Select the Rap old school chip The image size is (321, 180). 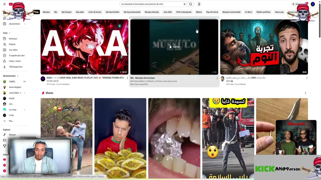tap(212, 12)
